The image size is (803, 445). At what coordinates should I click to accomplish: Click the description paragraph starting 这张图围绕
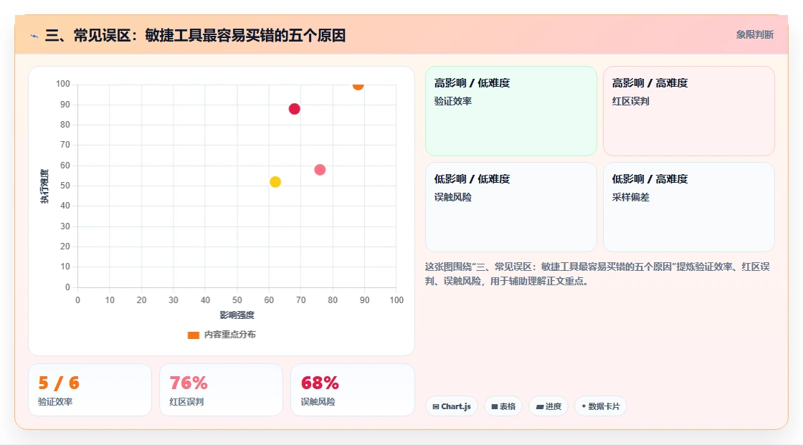pos(597,274)
